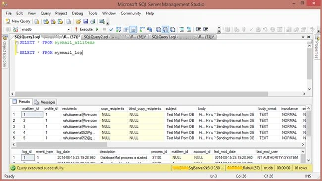Open the Community menu

click(131, 13)
